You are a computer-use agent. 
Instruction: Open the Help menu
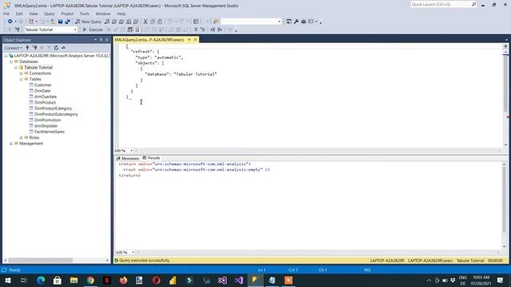[121, 14]
